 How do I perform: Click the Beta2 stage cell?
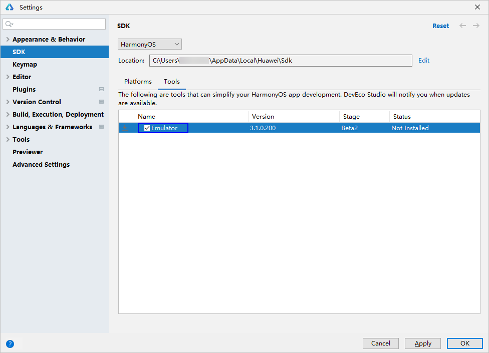pyautogui.click(x=349, y=128)
